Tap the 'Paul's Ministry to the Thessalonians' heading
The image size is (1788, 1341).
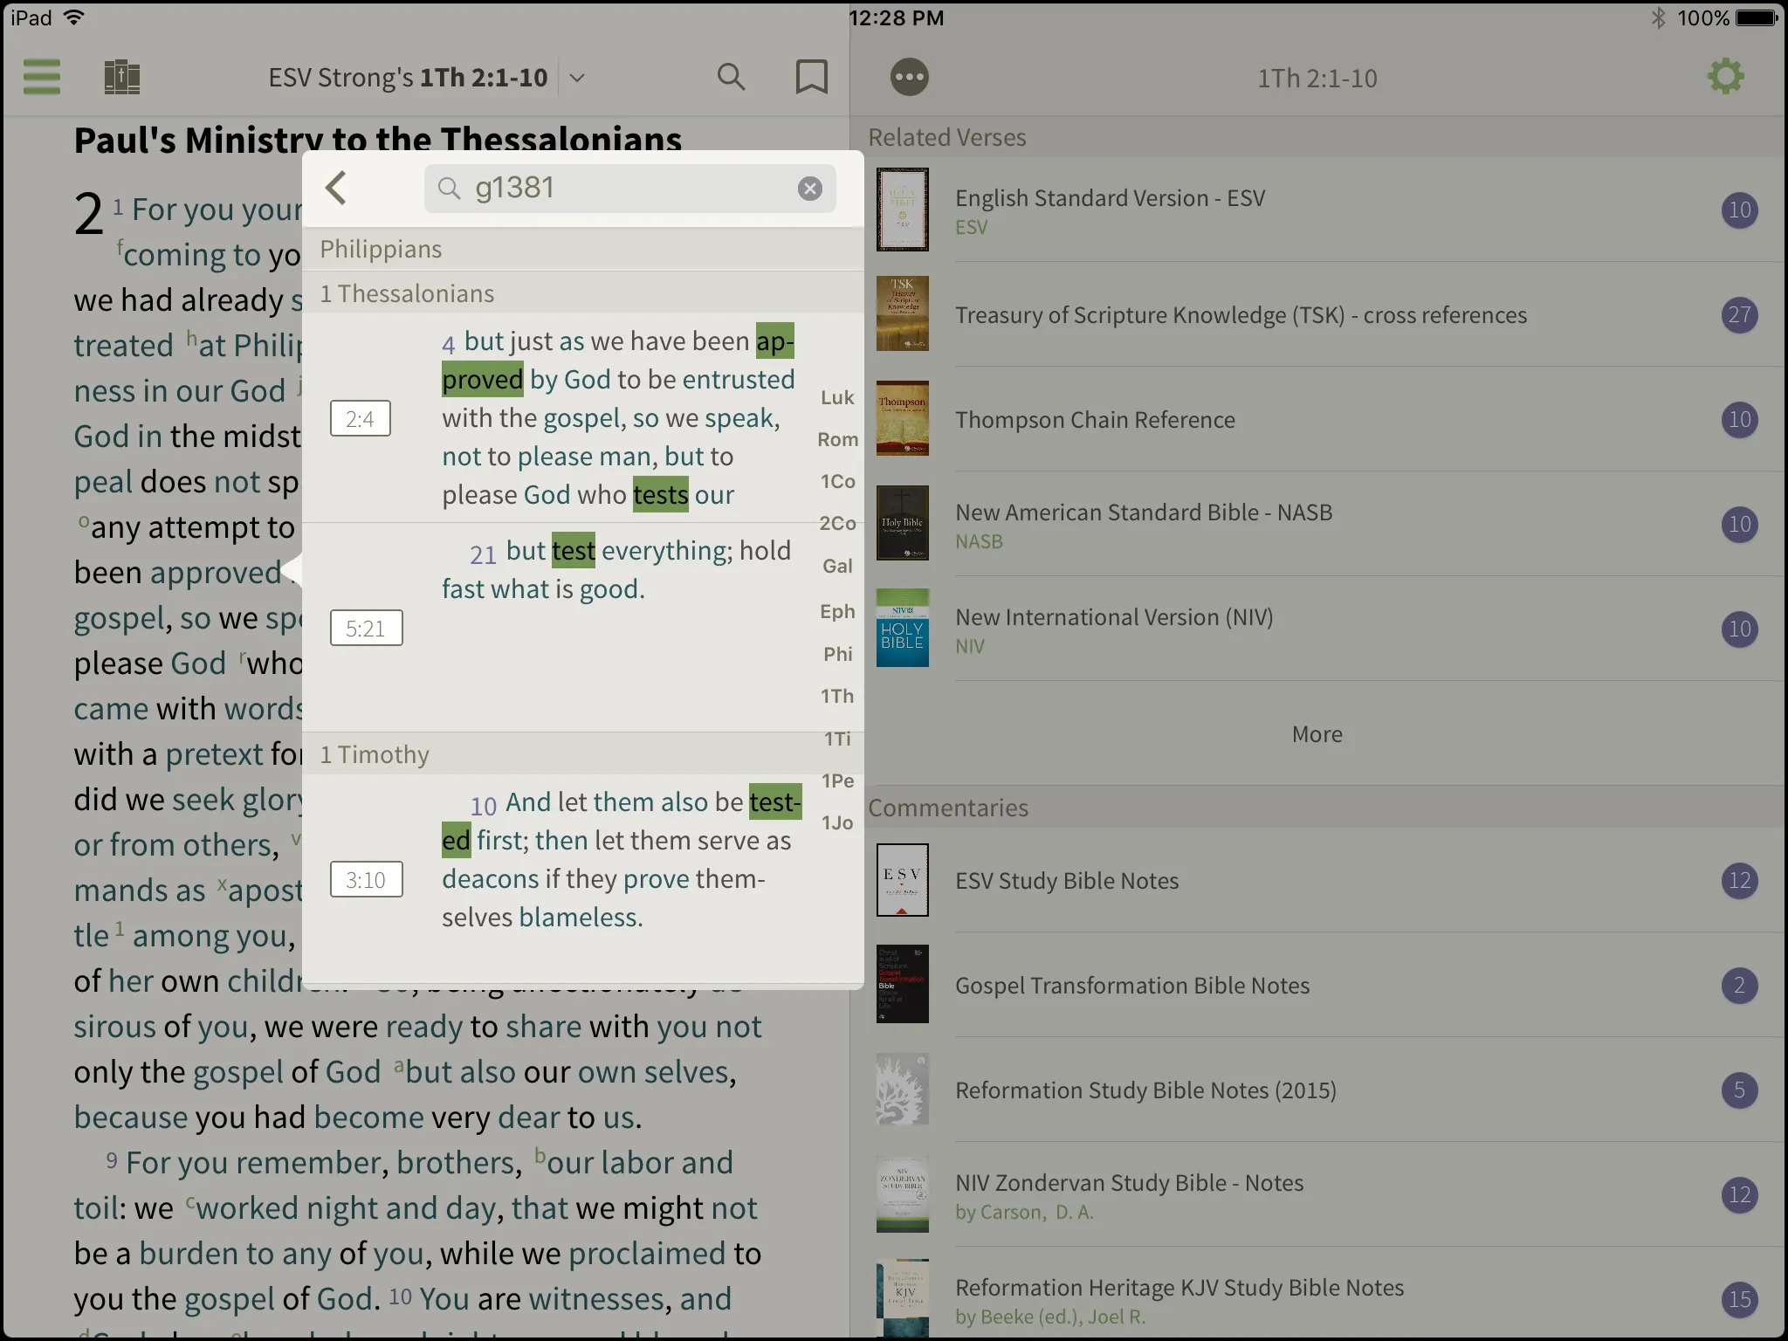[x=378, y=140]
